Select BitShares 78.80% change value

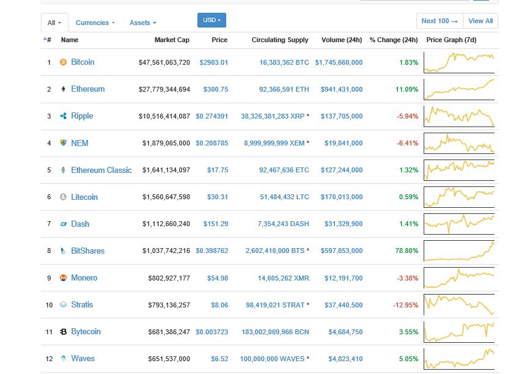pyautogui.click(x=407, y=251)
